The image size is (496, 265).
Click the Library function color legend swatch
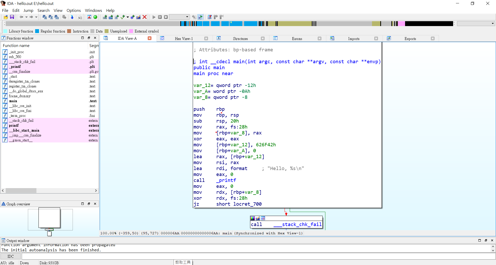(5, 31)
